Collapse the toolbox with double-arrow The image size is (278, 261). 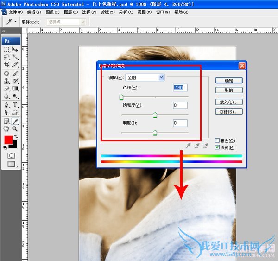(4, 31)
